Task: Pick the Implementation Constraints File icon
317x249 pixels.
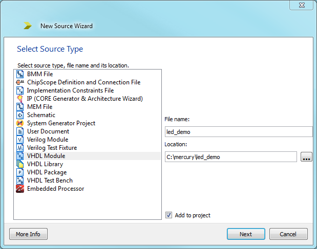Action: pyautogui.click(x=20, y=90)
